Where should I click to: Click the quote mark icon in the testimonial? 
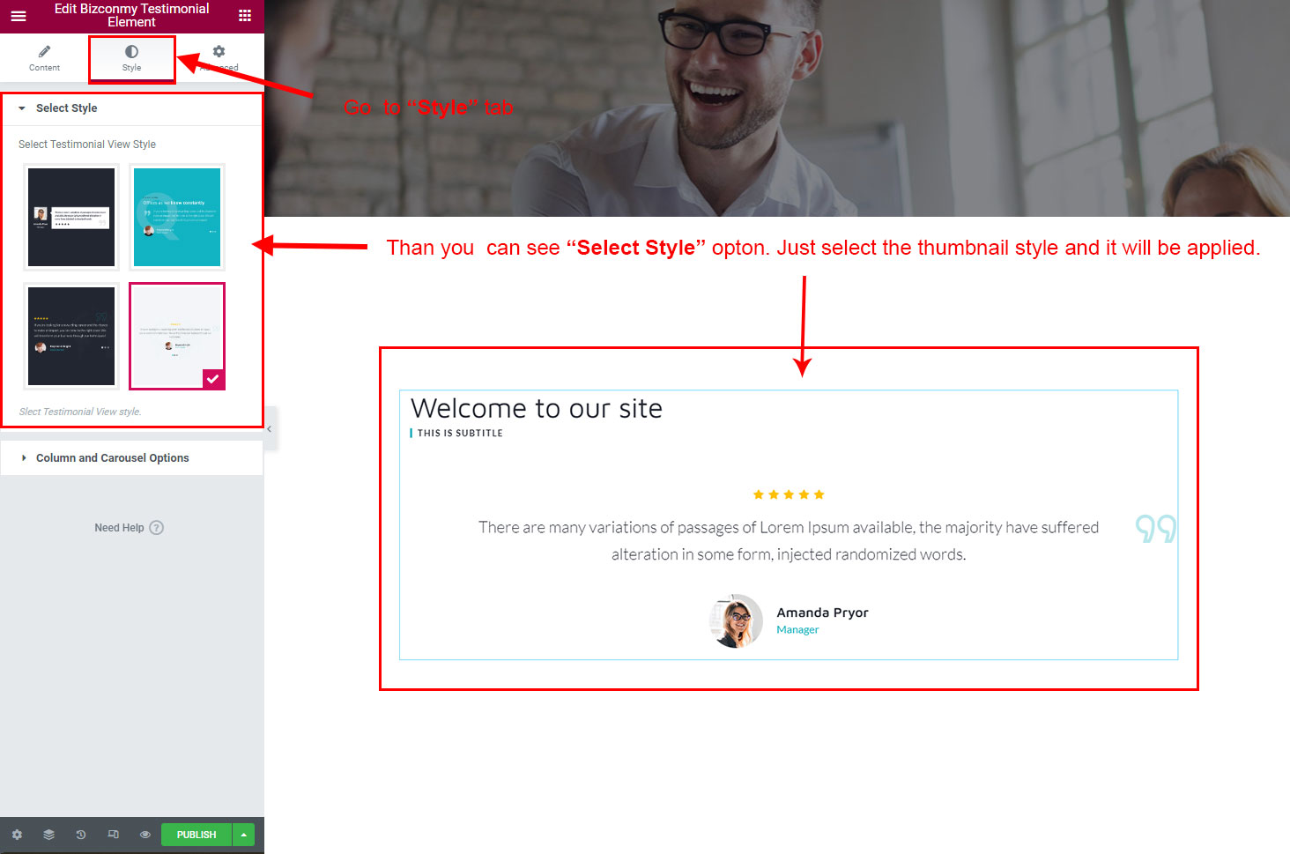(x=1155, y=529)
